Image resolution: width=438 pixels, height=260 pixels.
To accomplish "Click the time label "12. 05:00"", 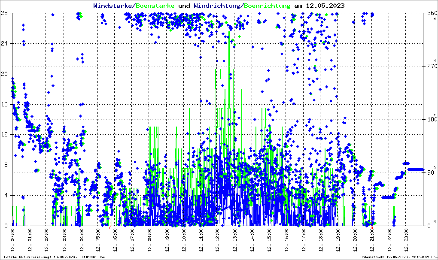I will tap(98, 240).
